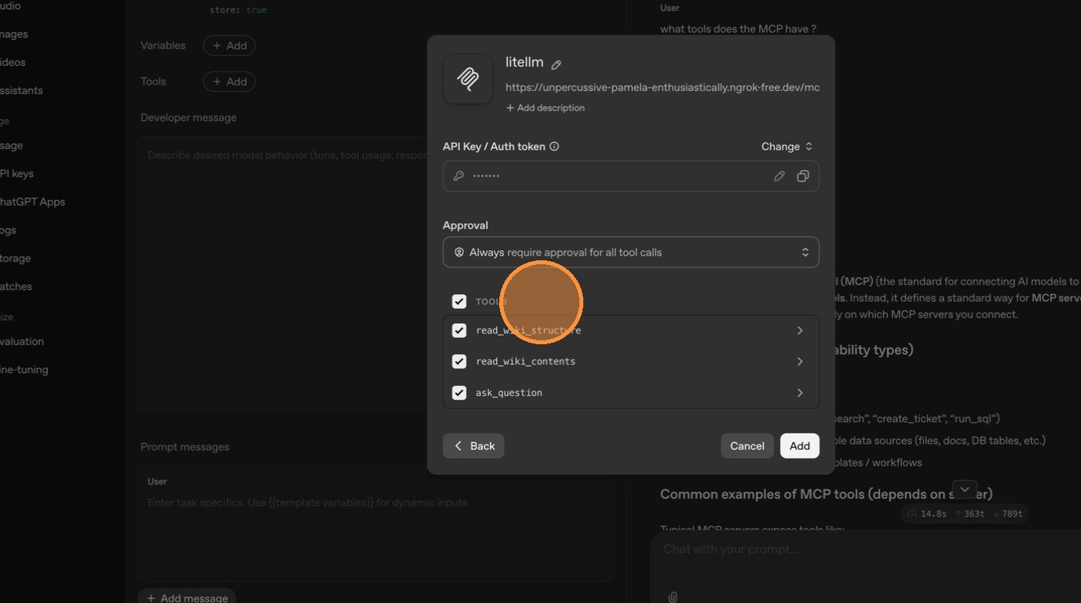
Task: Click the scroll-to-bottom arrow in chat
Action: (965, 489)
